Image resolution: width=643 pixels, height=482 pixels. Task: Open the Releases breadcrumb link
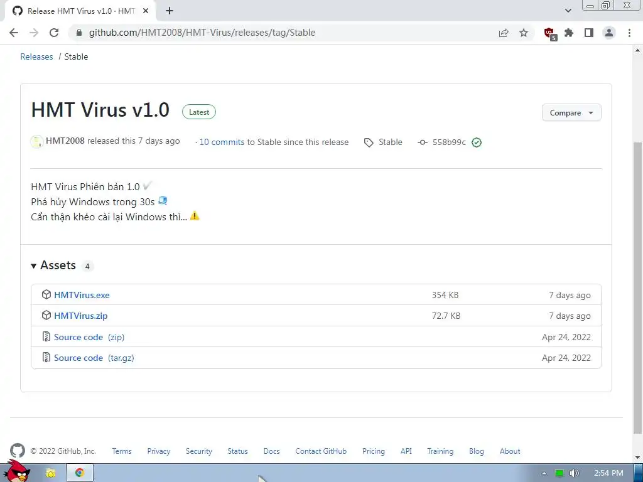(x=36, y=56)
